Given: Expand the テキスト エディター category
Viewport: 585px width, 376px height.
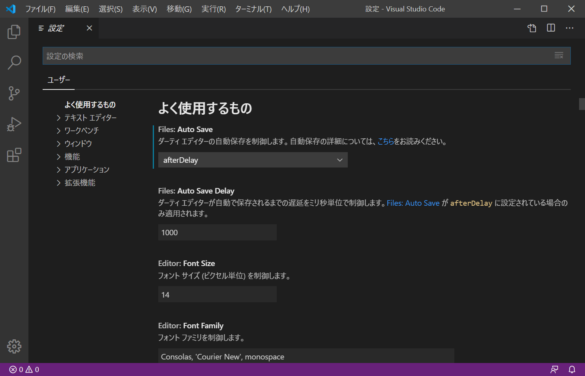Looking at the screenshot, I should click(x=90, y=117).
